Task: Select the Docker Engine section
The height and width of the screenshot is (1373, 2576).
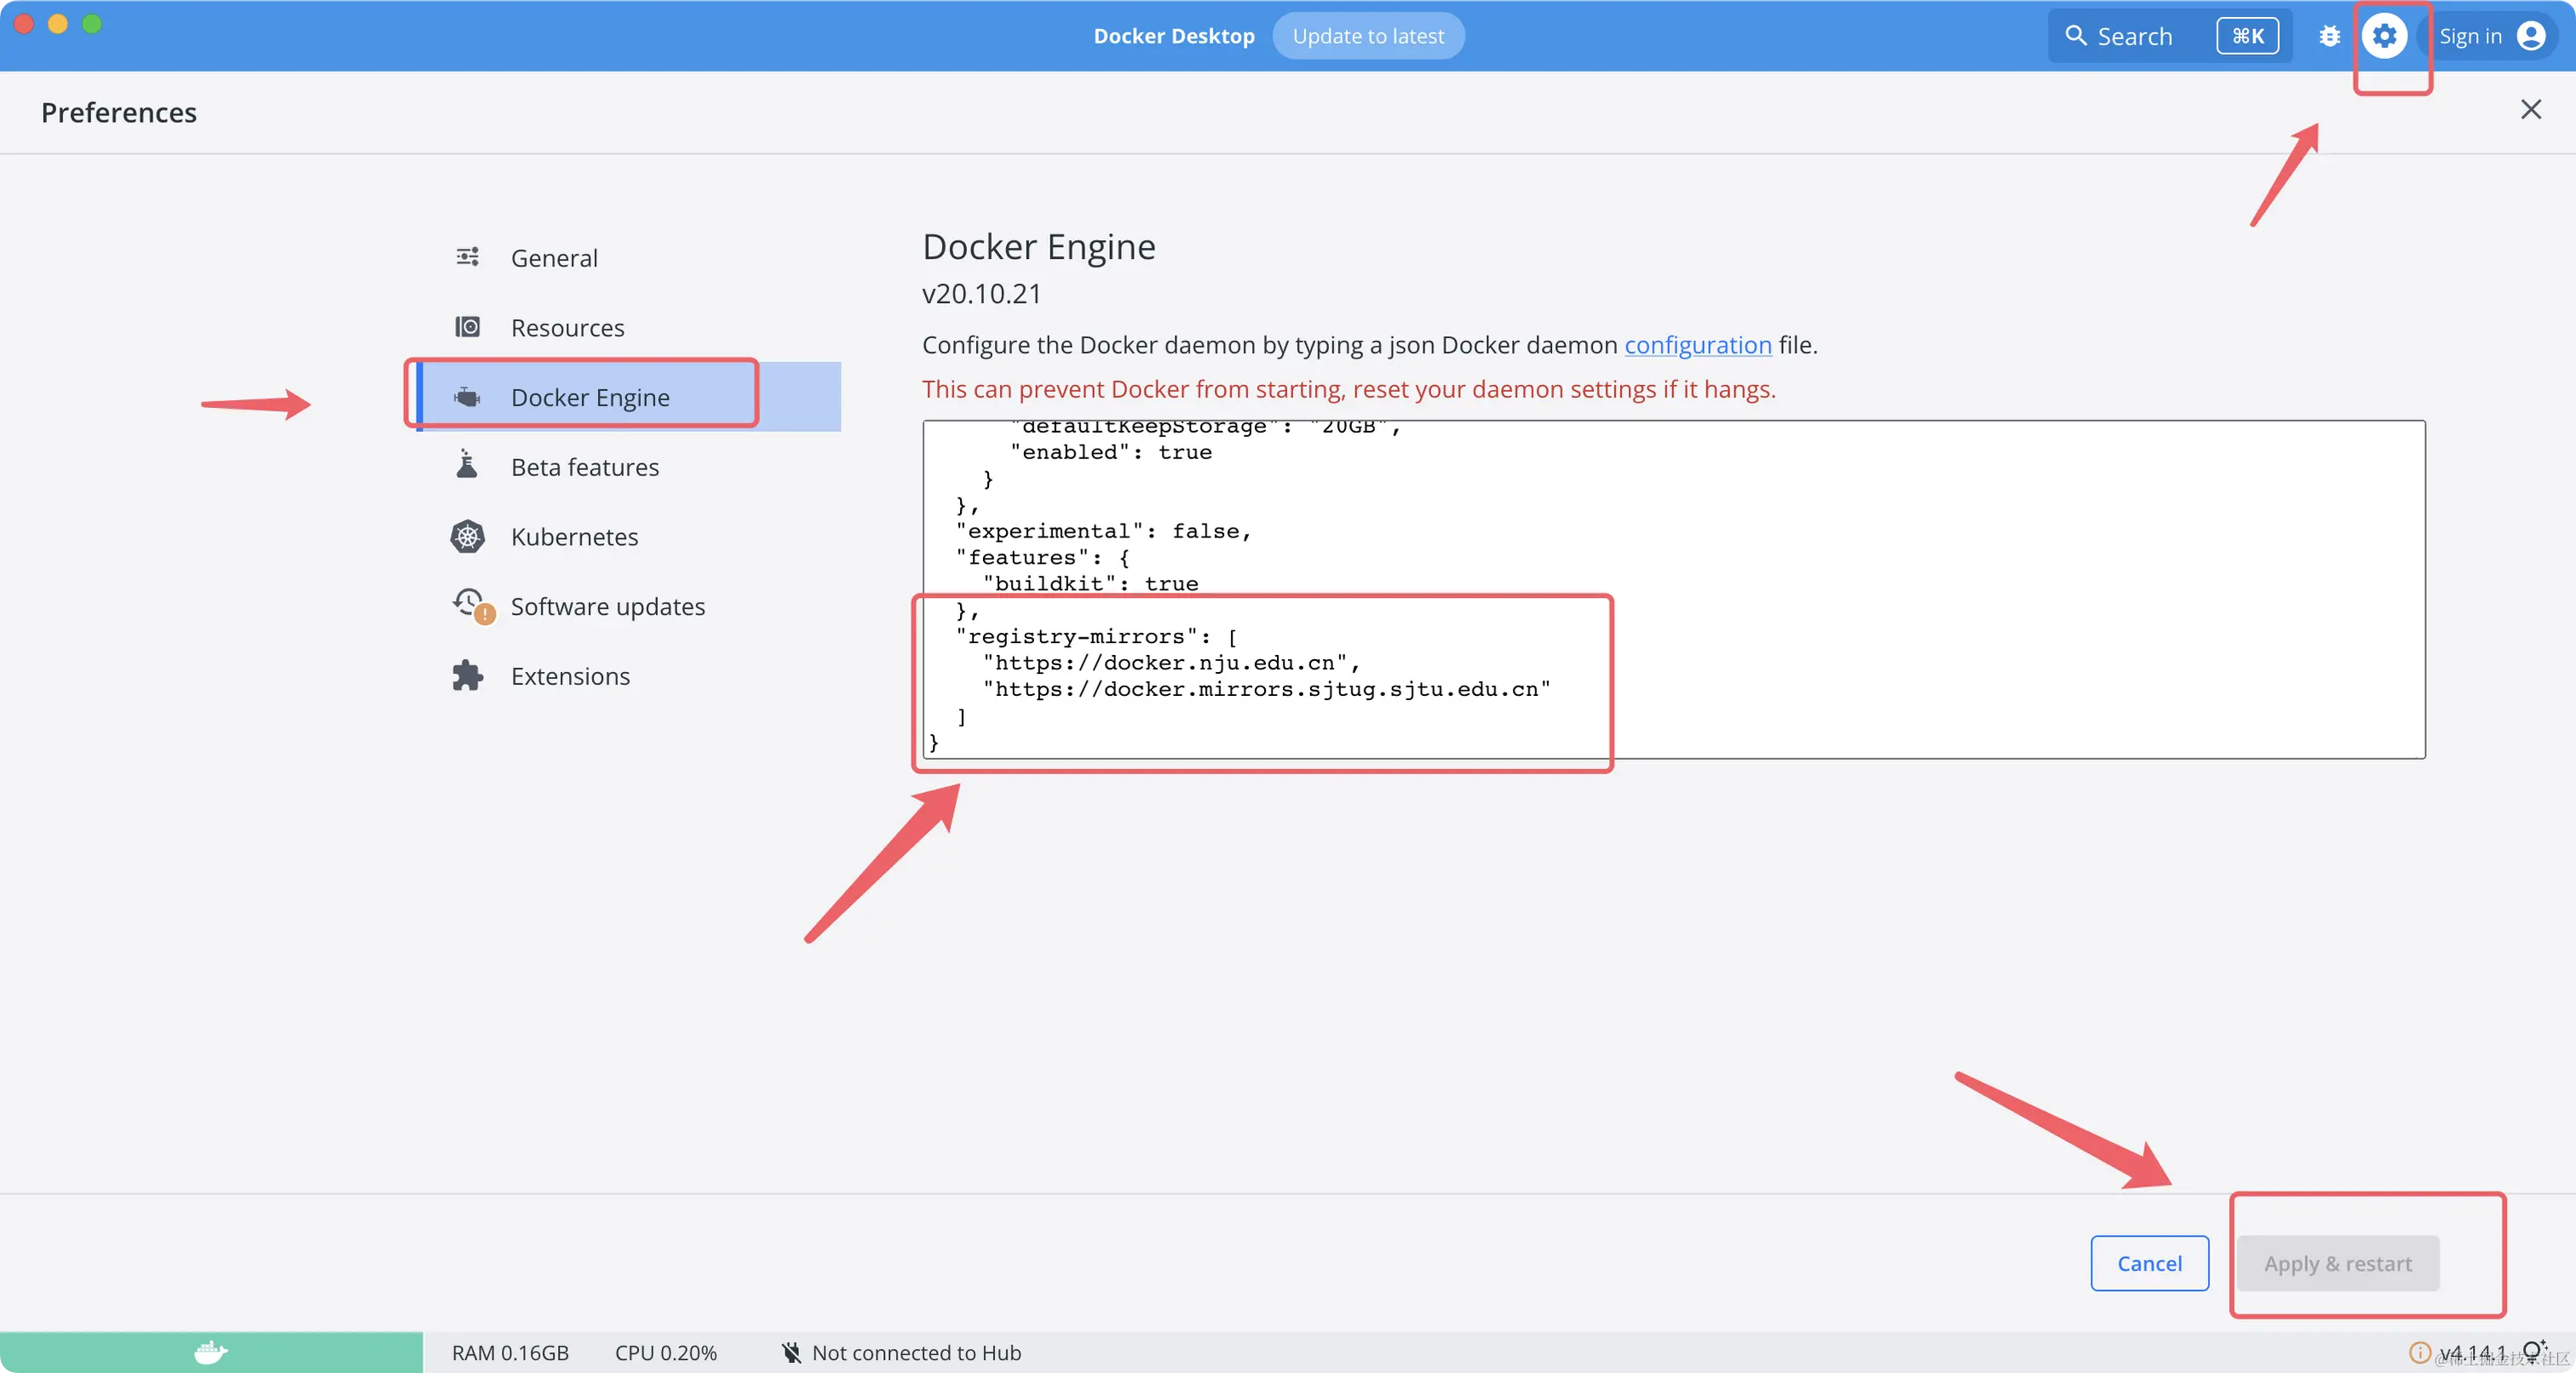Action: pos(589,397)
